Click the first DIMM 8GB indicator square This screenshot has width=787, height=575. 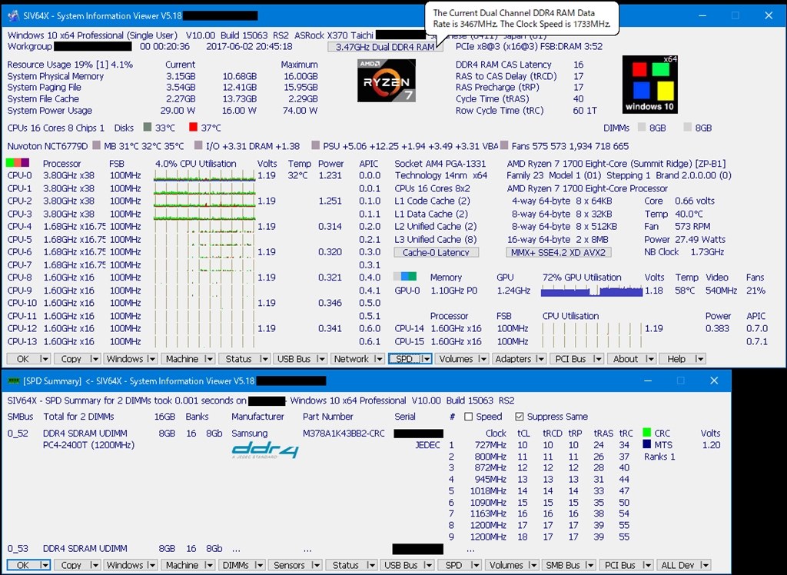point(642,128)
